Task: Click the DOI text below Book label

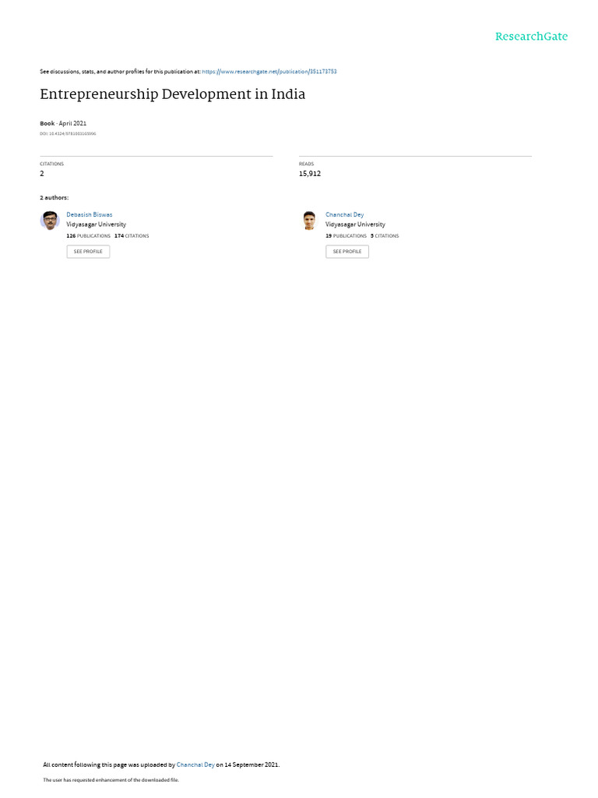Action: pyautogui.click(x=68, y=133)
